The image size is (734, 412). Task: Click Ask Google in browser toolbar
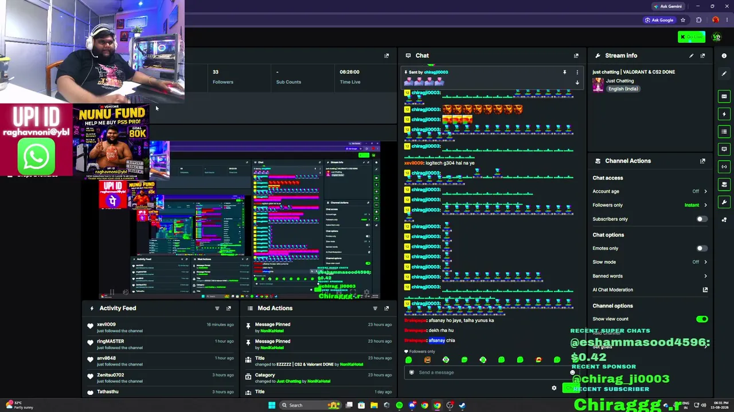(659, 20)
